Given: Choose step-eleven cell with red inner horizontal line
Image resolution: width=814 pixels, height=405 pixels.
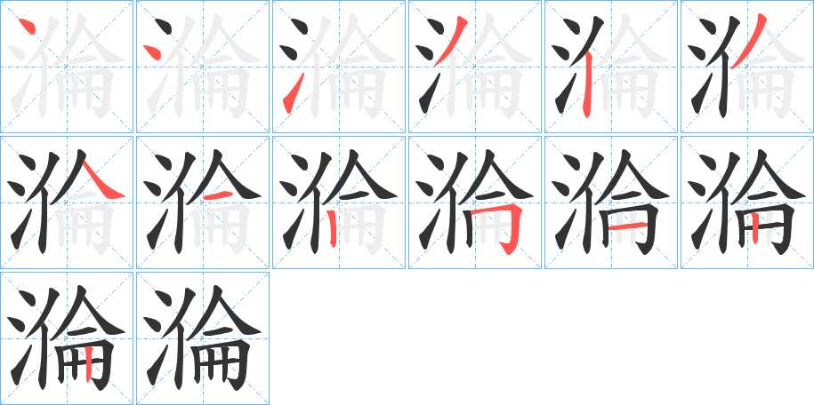Looking at the screenshot, I should [x=611, y=202].
